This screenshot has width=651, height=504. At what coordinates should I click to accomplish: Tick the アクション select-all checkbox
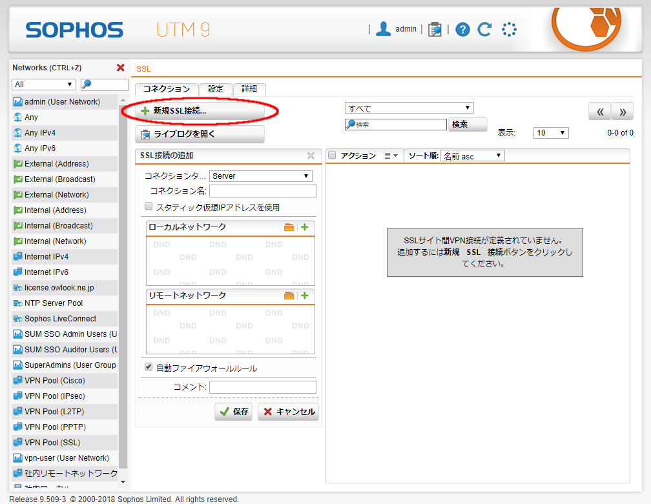click(333, 156)
